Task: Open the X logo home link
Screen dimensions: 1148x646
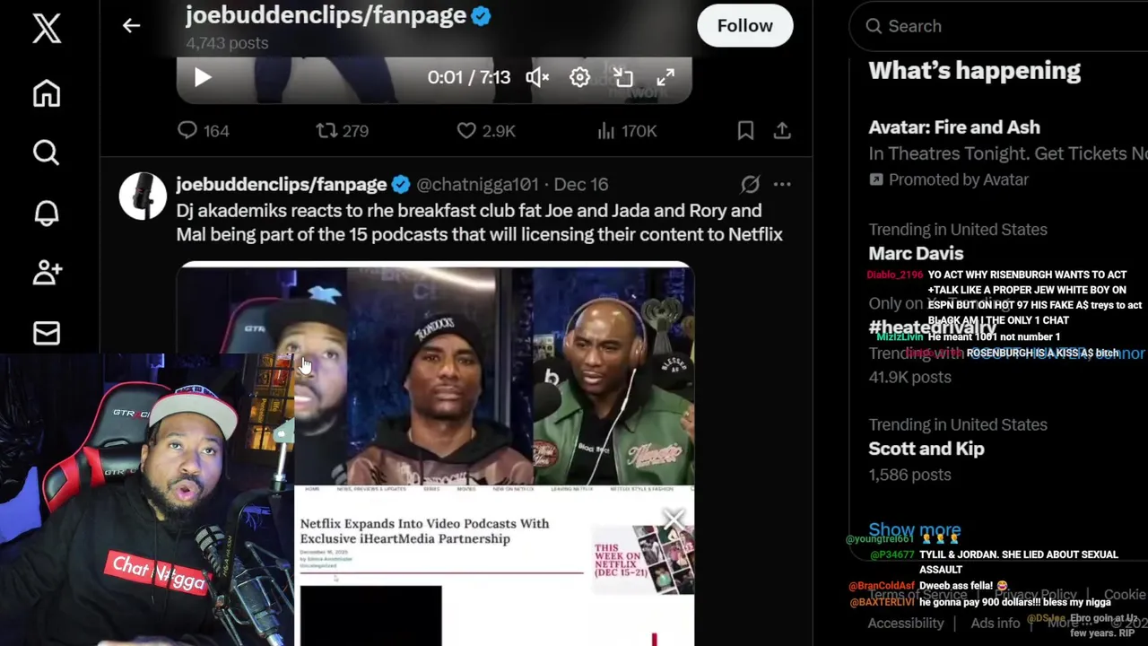Action: pos(47,28)
